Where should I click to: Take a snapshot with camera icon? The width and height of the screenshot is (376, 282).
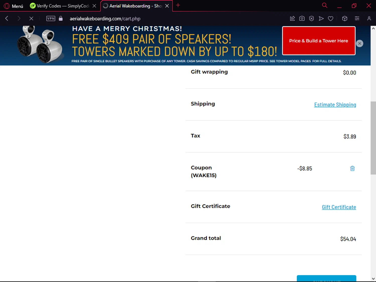click(x=302, y=18)
